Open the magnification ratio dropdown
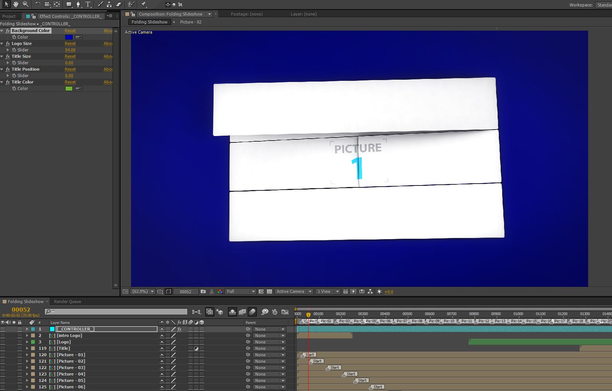Viewport: 612px width, 391px height. click(x=143, y=291)
